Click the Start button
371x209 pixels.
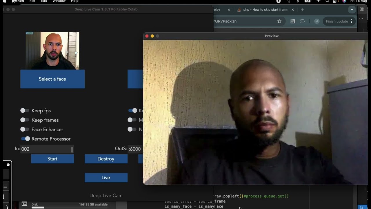pos(52,159)
